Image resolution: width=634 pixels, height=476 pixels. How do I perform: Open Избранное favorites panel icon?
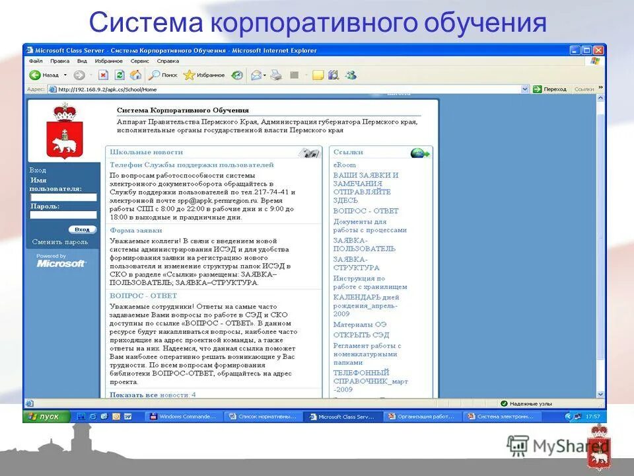pos(188,75)
